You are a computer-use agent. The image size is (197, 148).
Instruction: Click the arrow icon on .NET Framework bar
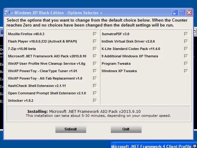point(195,146)
